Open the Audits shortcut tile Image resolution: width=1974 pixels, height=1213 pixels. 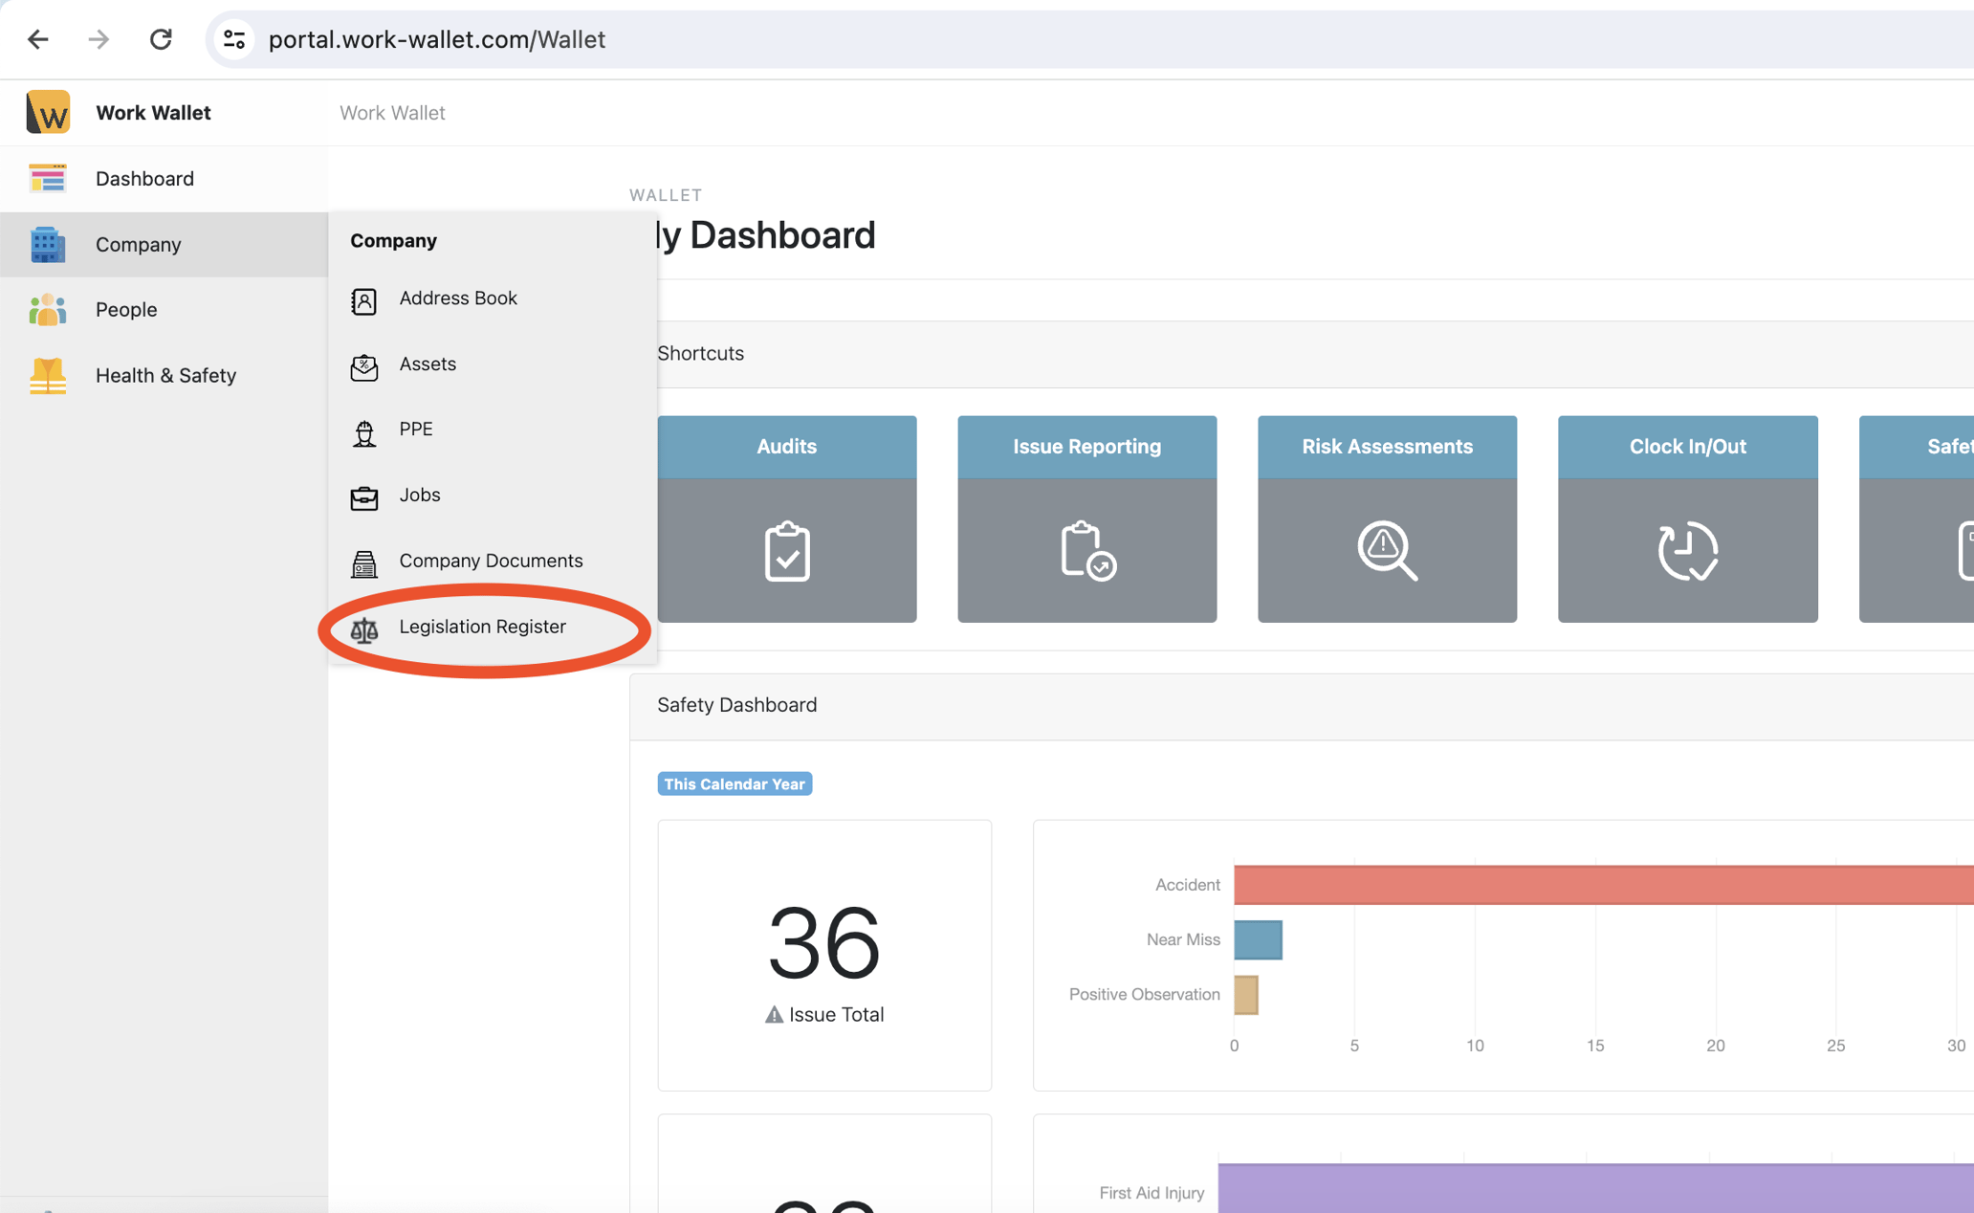point(786,518)
